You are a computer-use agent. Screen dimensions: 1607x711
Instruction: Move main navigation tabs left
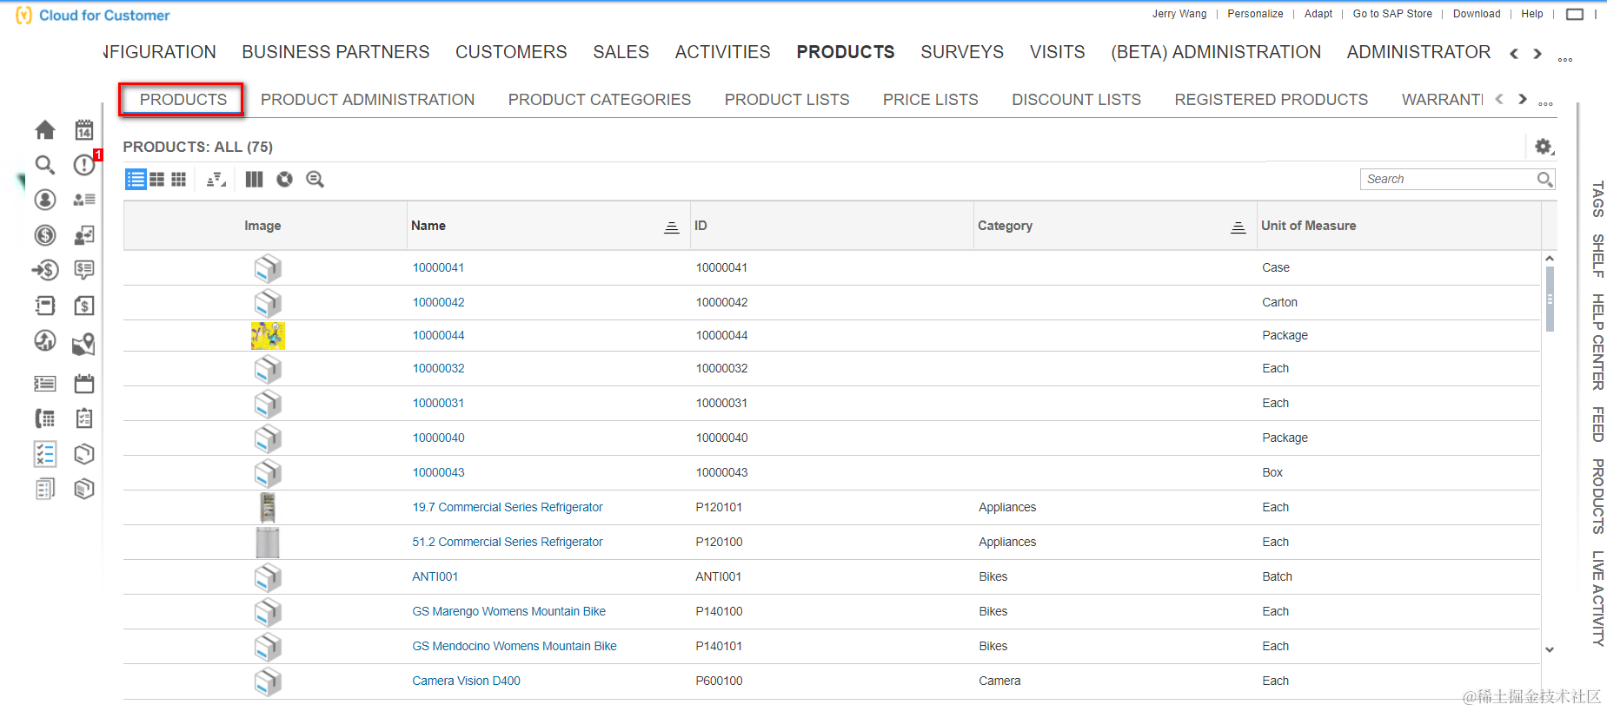tap(1514, 54)
